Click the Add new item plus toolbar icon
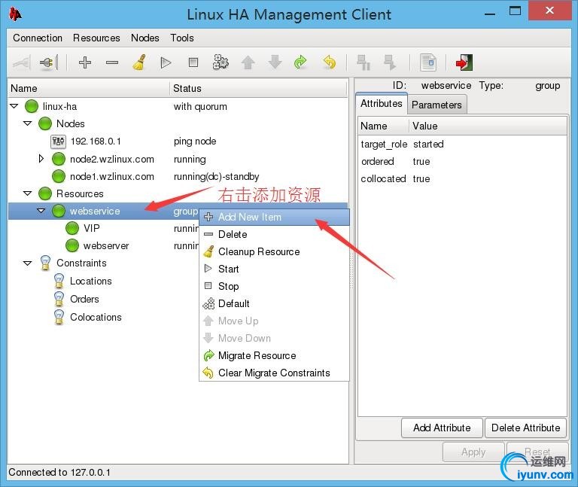The image size is (578, 487). pos(85,62)
